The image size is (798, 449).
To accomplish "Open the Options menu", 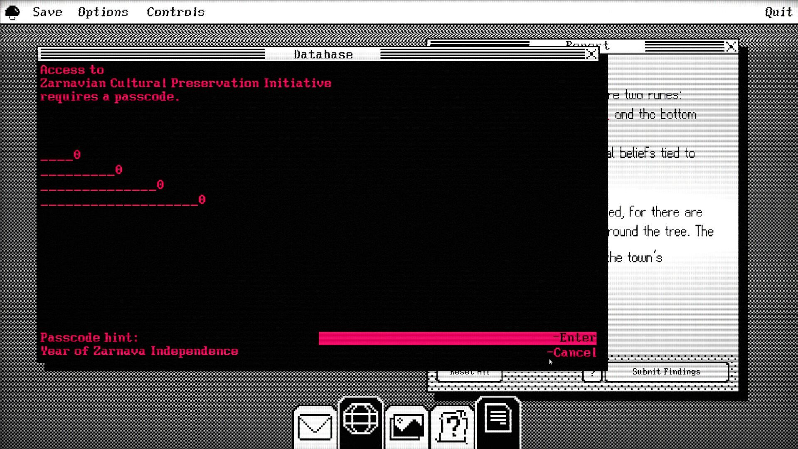I will click(103, 12).
